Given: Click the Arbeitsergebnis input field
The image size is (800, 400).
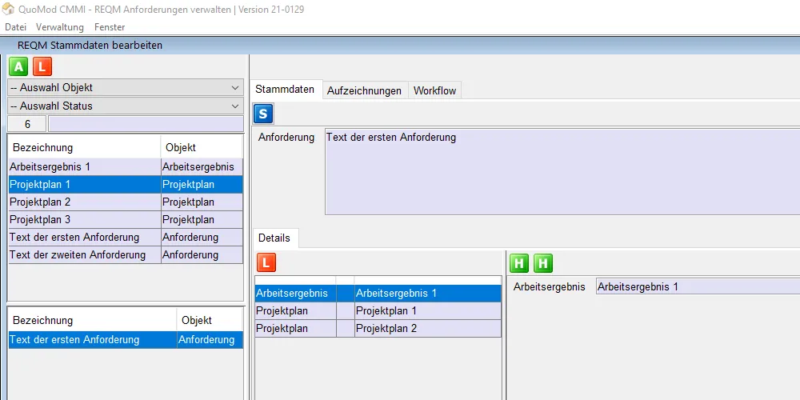Looking at the screenshot, I should point(696,286).
